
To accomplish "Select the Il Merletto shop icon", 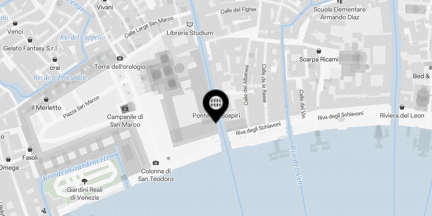I will pyautogui.click(x=46, y=99).
